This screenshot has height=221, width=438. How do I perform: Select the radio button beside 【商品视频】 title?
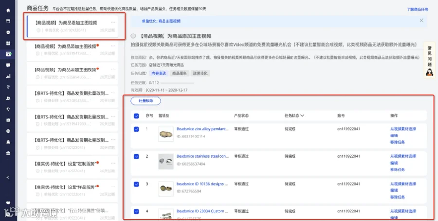pyautogui.click(x=133, y=36)
